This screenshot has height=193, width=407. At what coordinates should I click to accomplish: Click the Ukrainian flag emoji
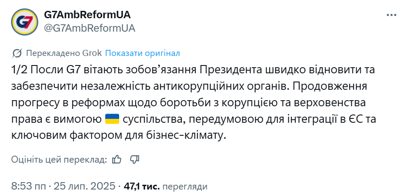[112, 119]
